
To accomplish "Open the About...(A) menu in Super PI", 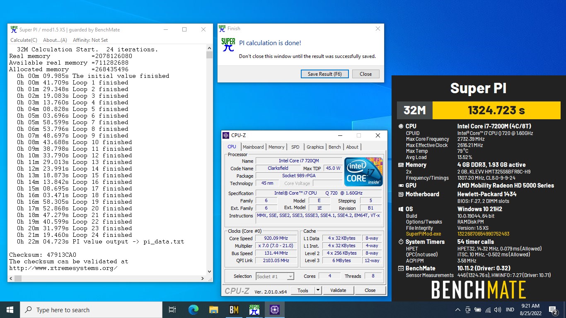I will pyautogui.click(x=55, y=40).
